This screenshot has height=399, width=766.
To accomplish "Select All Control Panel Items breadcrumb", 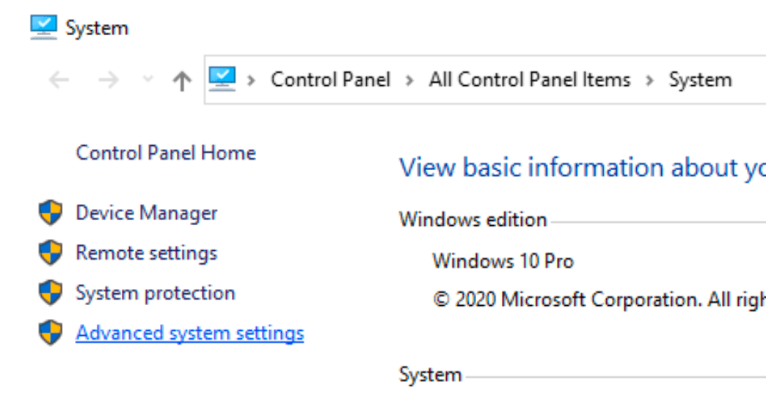I will coord(529,80).
